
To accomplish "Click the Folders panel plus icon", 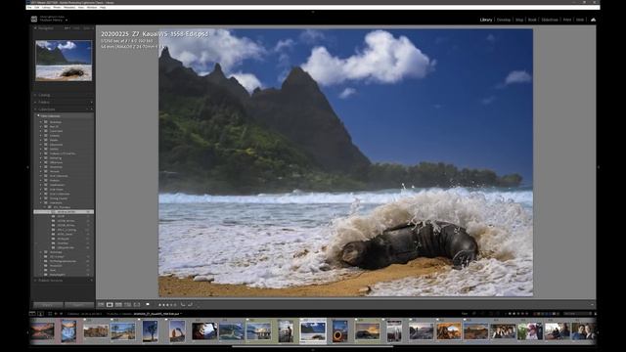I will pyautogui.click(x=91, y=102).
